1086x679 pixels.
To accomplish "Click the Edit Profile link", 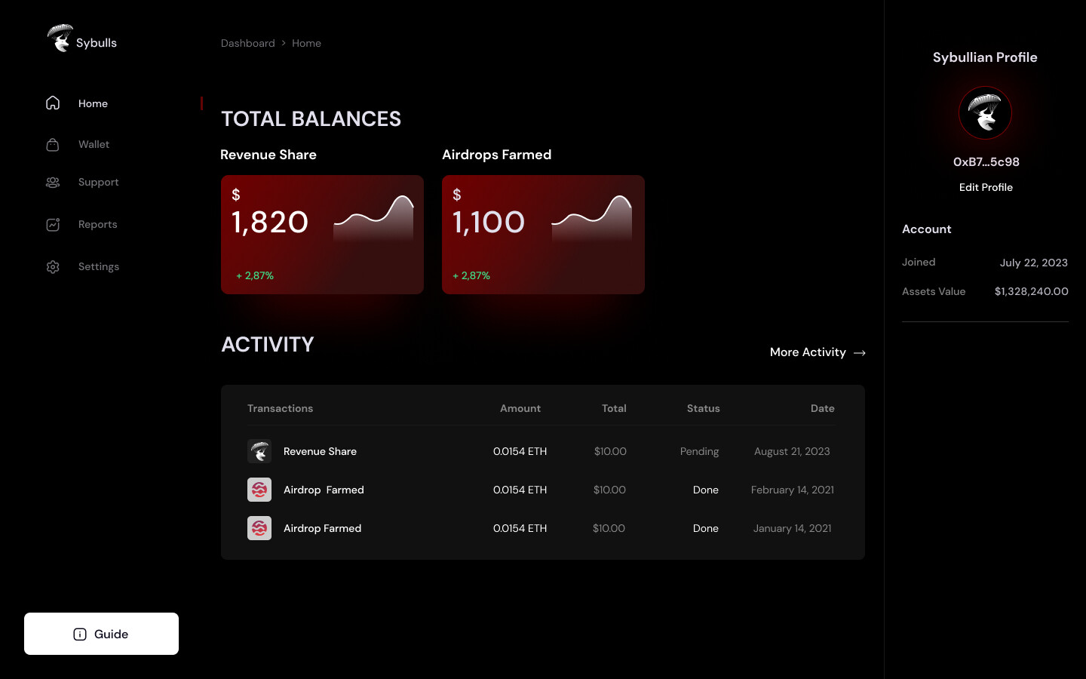I will point(986,187).
